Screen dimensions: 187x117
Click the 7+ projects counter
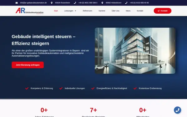93,110
